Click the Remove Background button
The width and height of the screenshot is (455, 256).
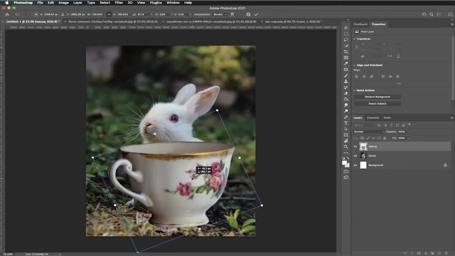(x=377, y=97)
